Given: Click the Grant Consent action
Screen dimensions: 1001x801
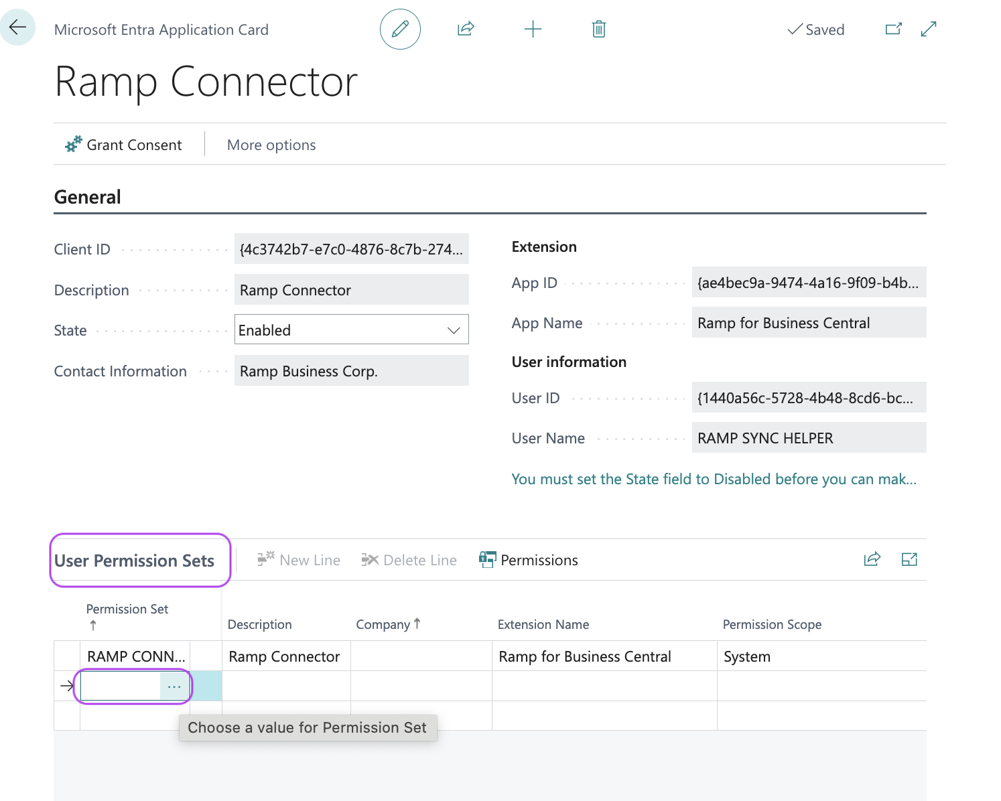Looking at the screenshot, I should tap(123, 145).
